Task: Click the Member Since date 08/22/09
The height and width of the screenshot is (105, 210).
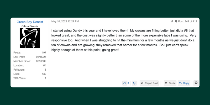Action: point(41,61)
